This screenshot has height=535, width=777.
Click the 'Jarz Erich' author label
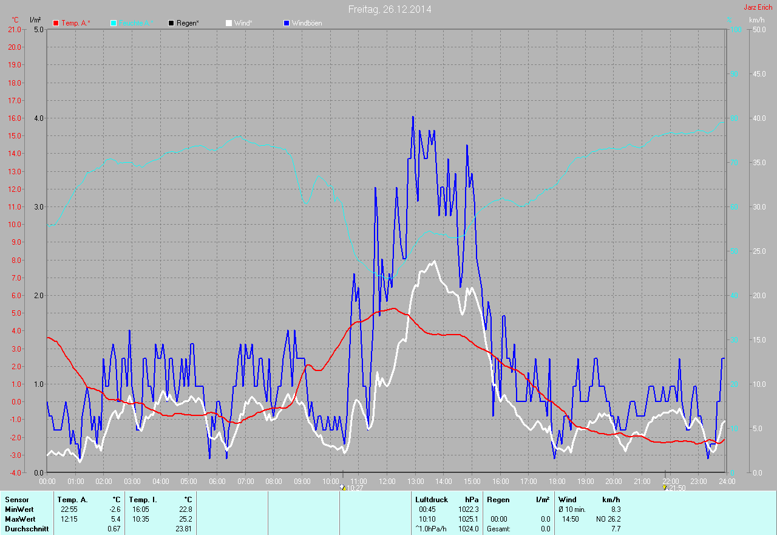(x=758, y=7)
